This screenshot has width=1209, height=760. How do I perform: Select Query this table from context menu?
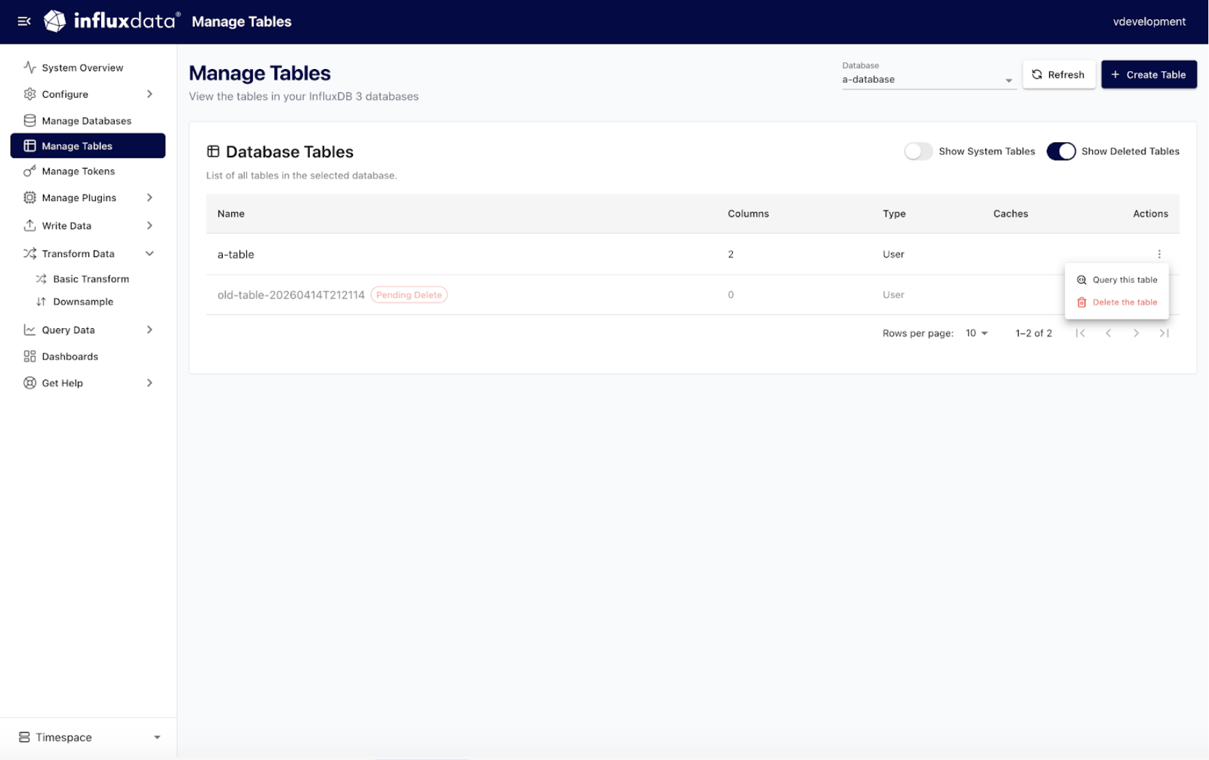coord(1125,280)
